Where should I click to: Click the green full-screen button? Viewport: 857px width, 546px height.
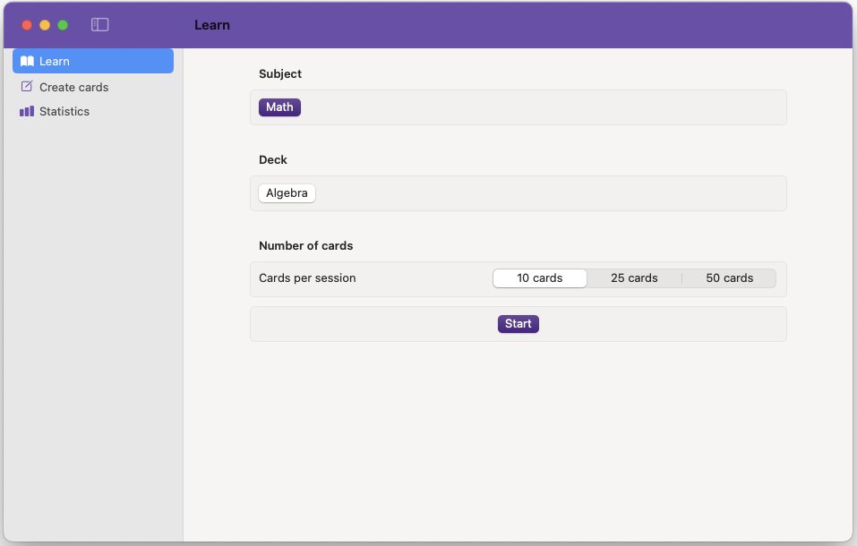coord(62,25)
